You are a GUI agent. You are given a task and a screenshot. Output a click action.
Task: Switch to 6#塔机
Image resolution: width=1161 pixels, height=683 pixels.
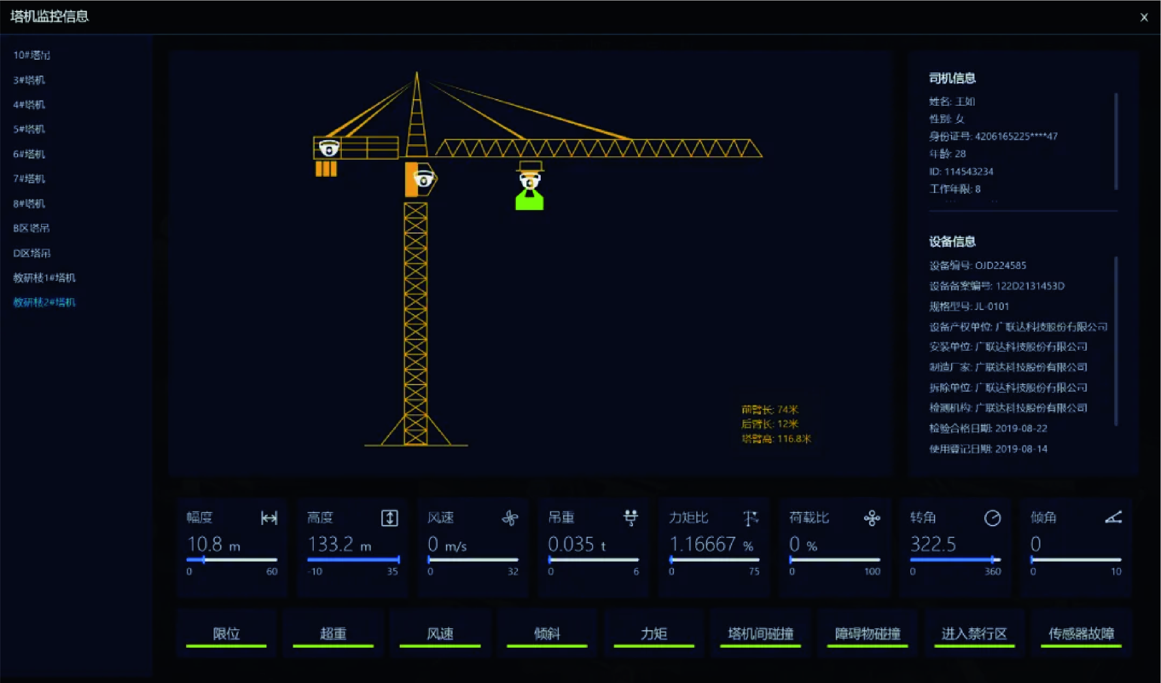(x=29, y=154)
